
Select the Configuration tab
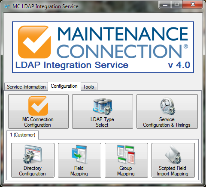(x=64, y=86)
